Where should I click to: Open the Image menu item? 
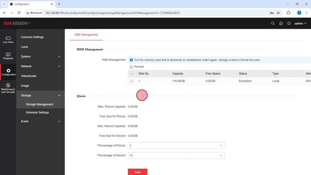[25, 86]
